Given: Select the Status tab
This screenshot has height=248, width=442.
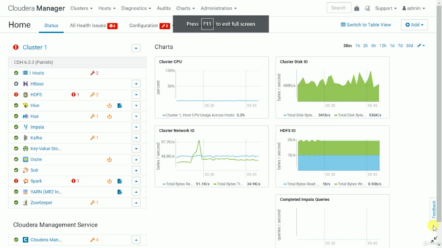Looking at the screenshot, I should coord(51,25).
